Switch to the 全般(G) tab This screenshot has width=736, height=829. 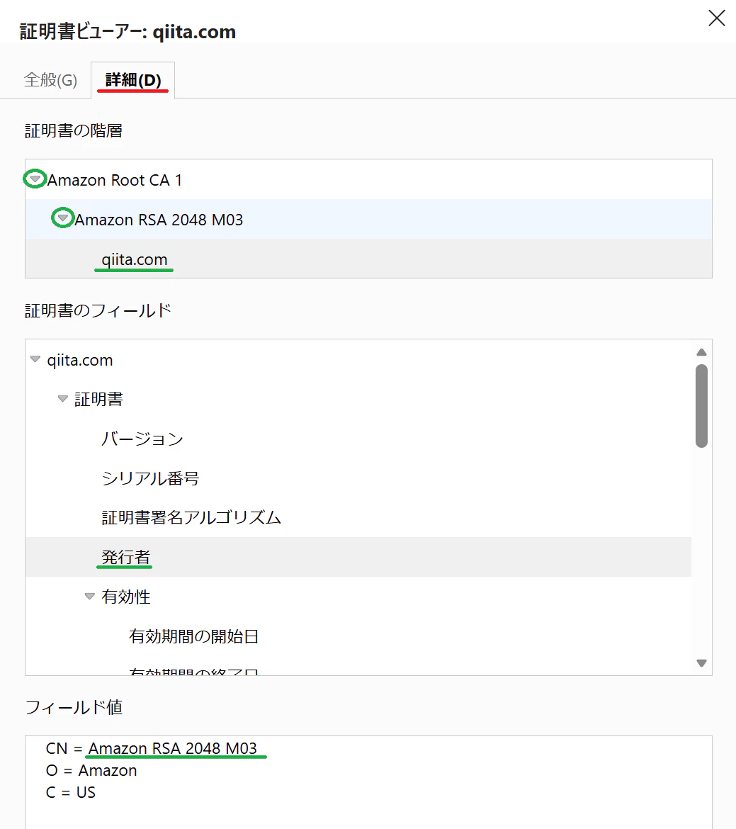pos(50,80)
